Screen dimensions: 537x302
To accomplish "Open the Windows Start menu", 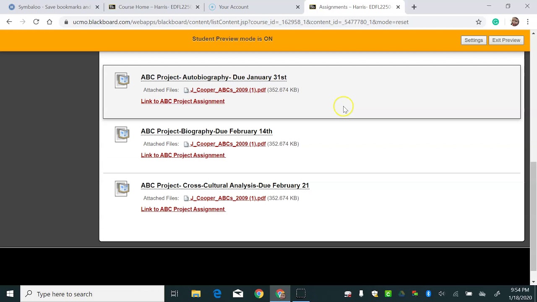I will tap(10, 294).
